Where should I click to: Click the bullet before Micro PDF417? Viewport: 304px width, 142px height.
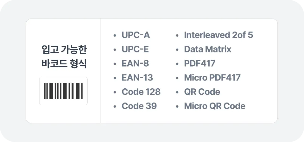(x=177, y=78)
